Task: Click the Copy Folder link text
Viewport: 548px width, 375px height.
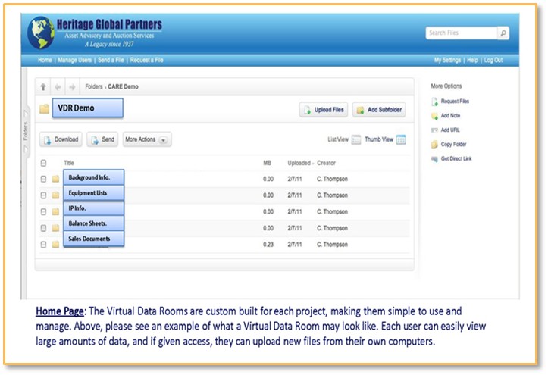Action: tap(453, 144)
